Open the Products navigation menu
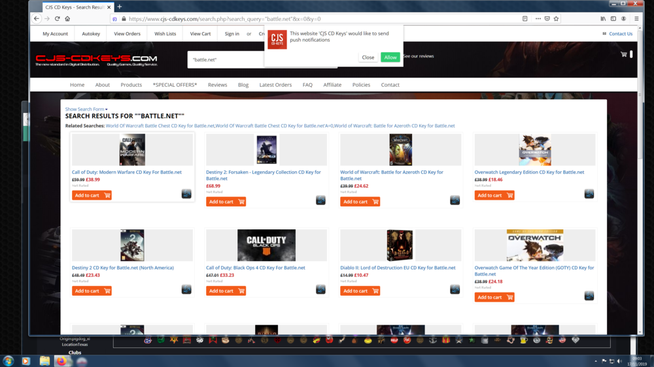 (x=131, y=85)
